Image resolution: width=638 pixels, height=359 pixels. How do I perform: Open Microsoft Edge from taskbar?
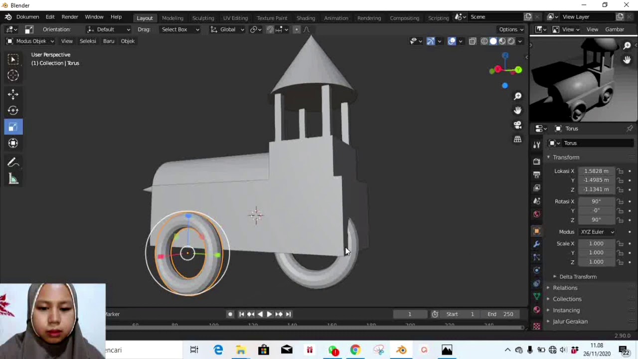pos(218,350)
